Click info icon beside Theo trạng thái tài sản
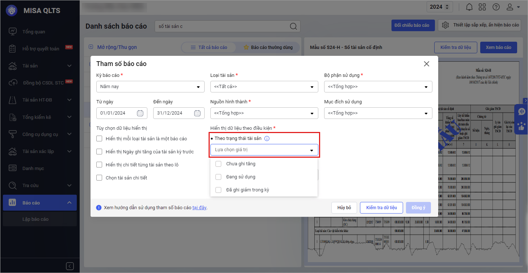The image size is (528, 273). 267,138
